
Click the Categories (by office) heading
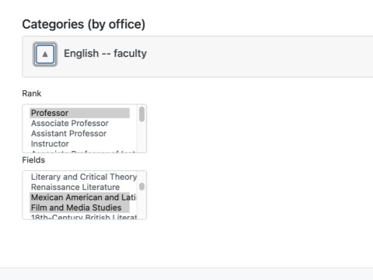[x=84, y=24]
